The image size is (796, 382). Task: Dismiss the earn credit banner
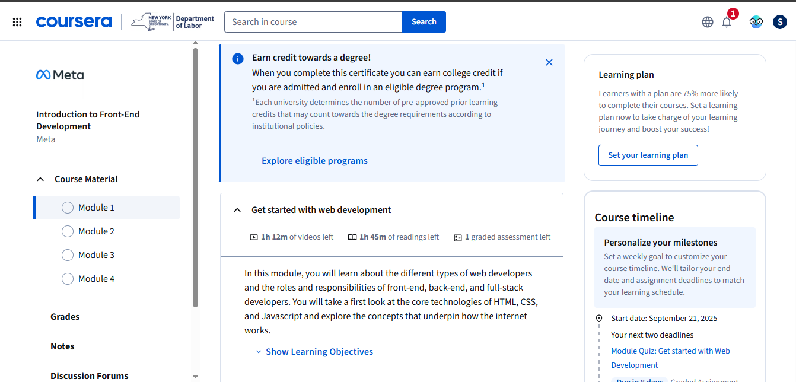point(549,62)
